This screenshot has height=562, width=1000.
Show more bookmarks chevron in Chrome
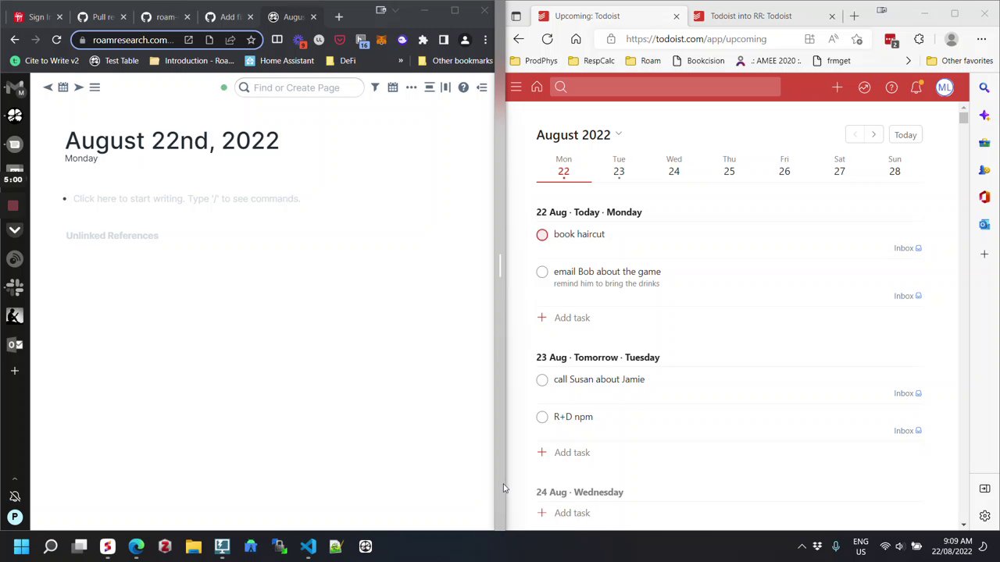pos(401,61)
